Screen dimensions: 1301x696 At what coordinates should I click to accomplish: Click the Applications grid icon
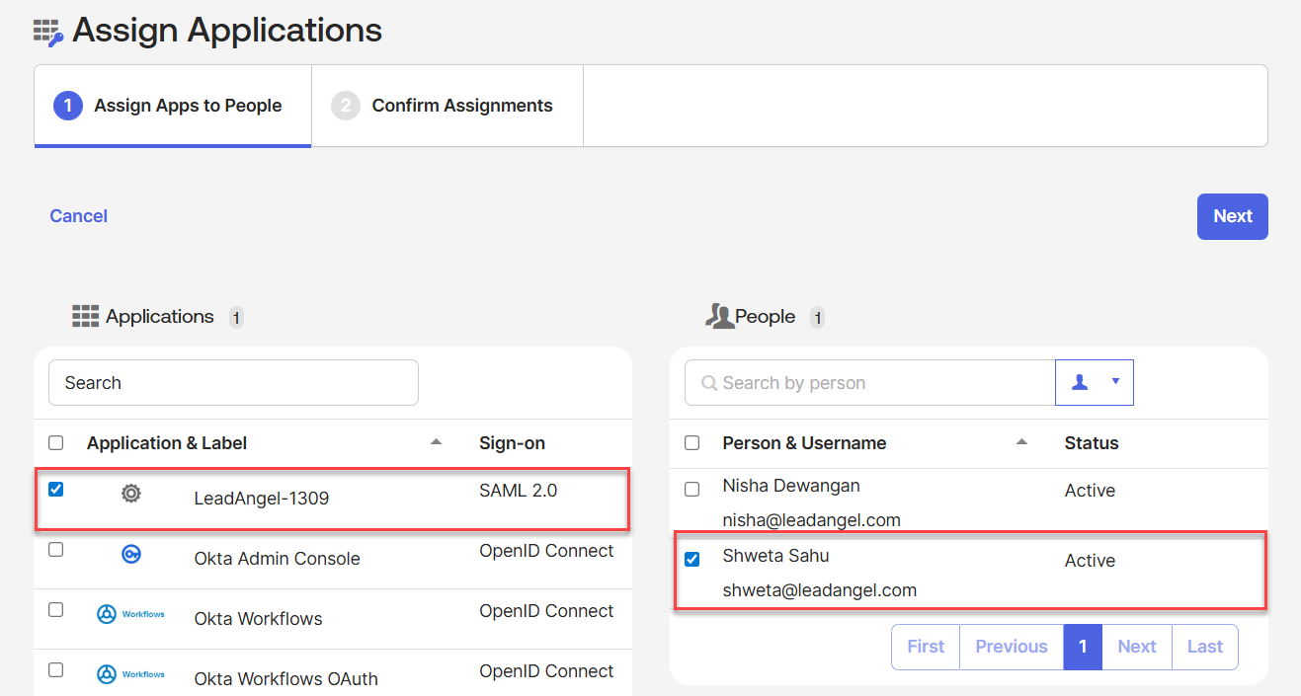pos(86,316)
